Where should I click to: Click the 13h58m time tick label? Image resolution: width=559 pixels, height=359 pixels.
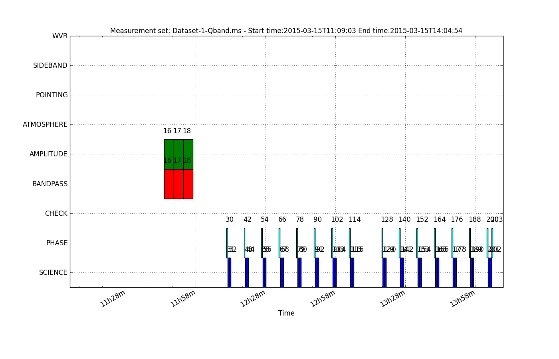click(462, 298)
